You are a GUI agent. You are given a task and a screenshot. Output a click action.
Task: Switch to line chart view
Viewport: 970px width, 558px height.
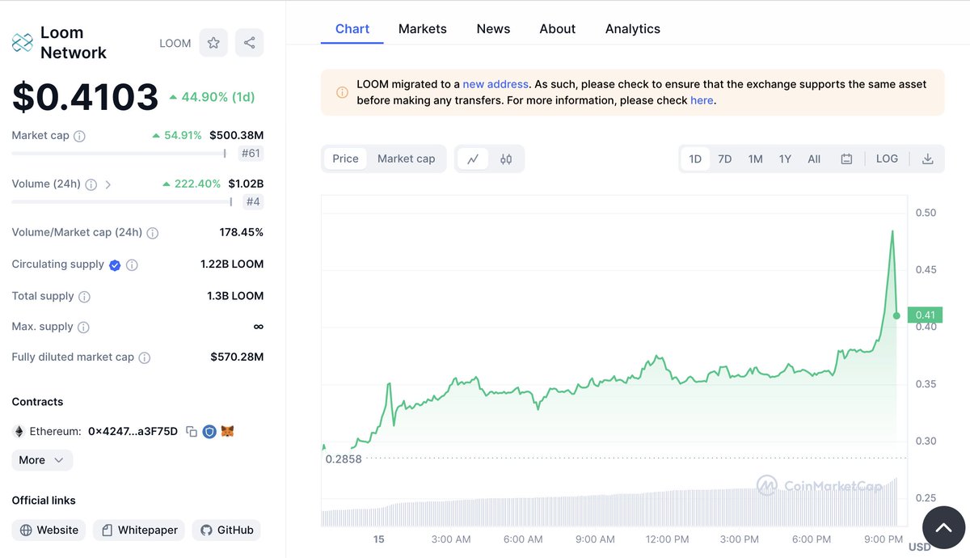pyautogui.click(x=473, y=159)
